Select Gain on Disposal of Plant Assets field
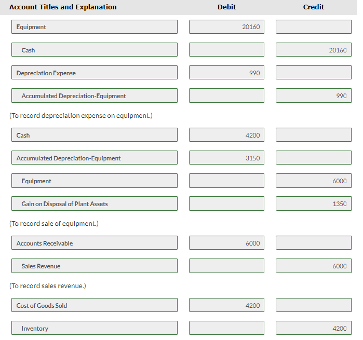The width and height of the screenshot is (363, 340). (x=95, y=203)
